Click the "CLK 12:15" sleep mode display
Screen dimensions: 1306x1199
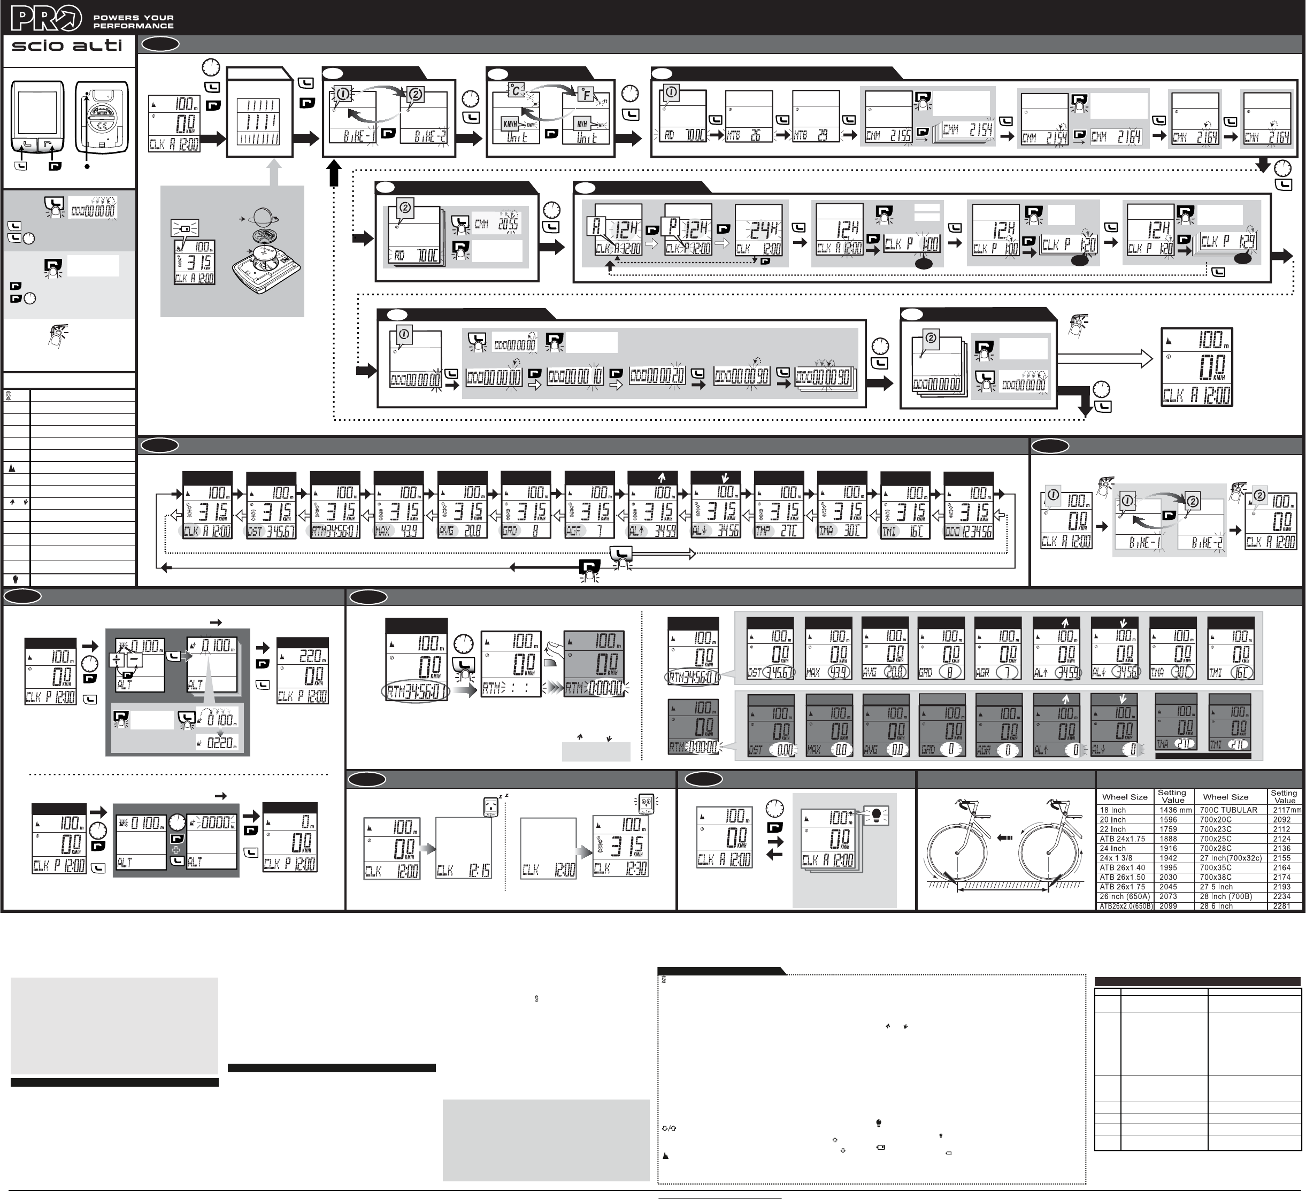pyautogui.click(x=463, y=849)
